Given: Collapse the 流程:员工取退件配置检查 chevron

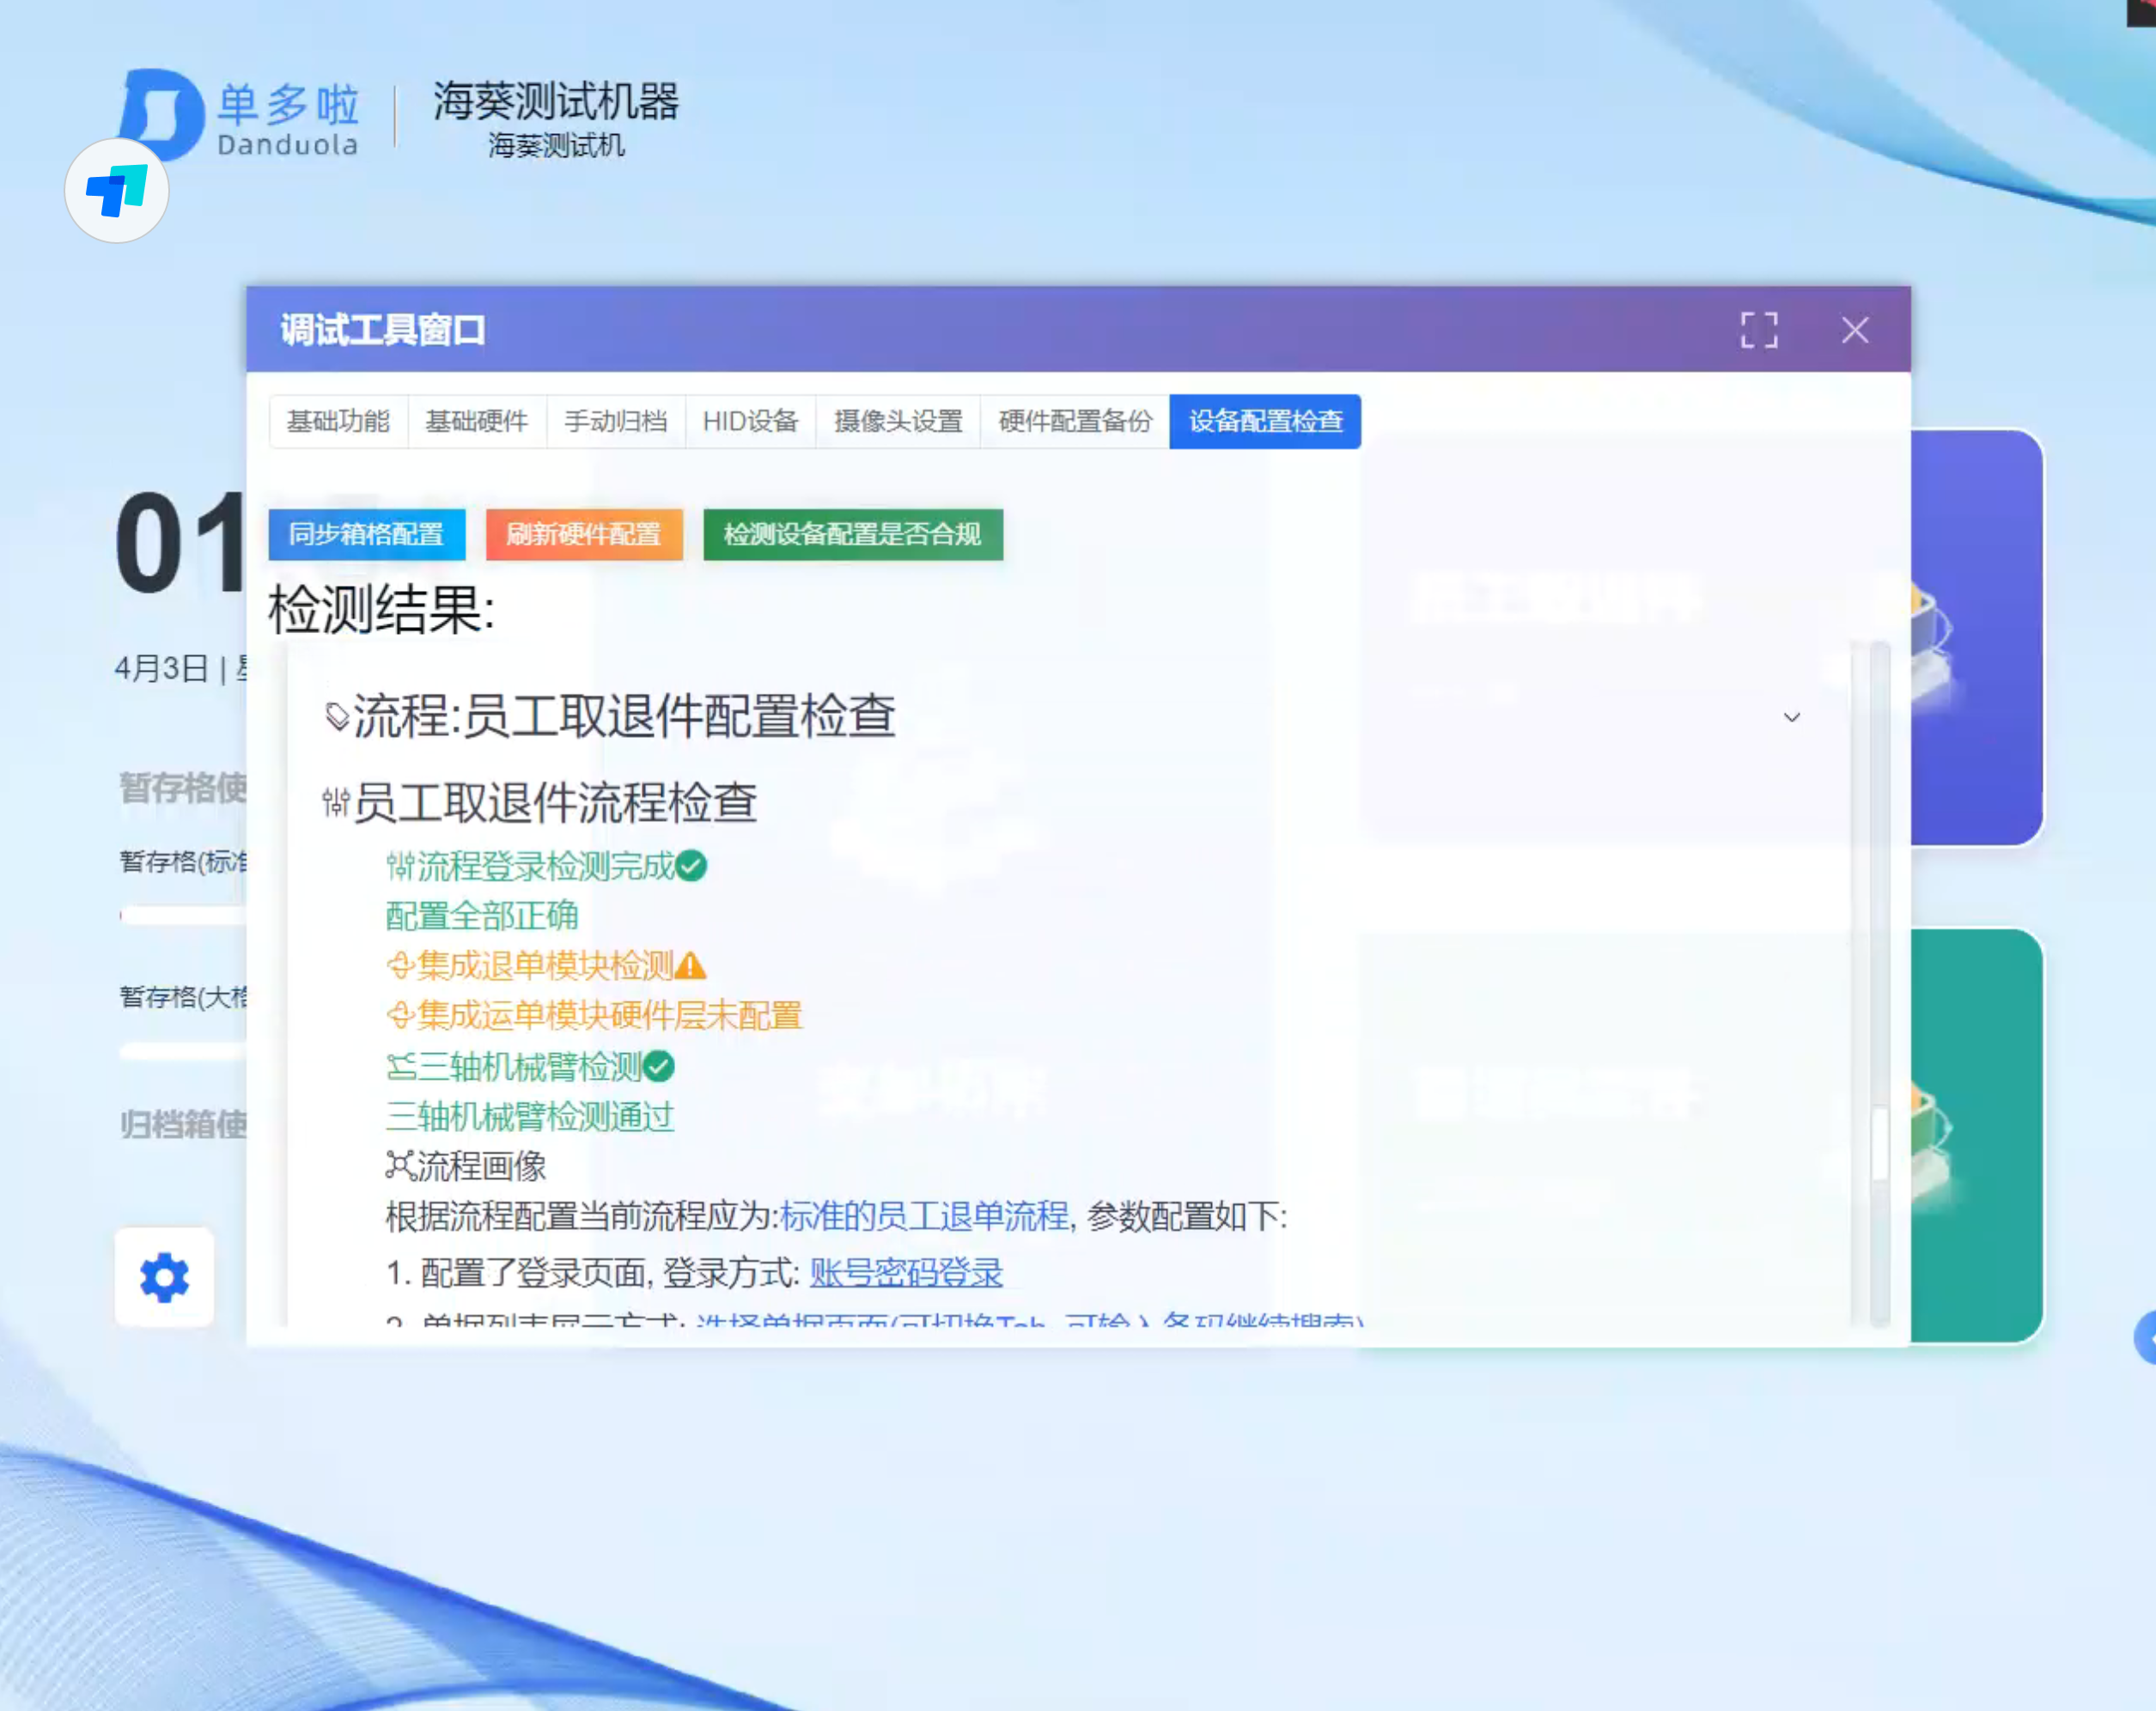Looking at the screenshot, I should (x=1791, y=717).
